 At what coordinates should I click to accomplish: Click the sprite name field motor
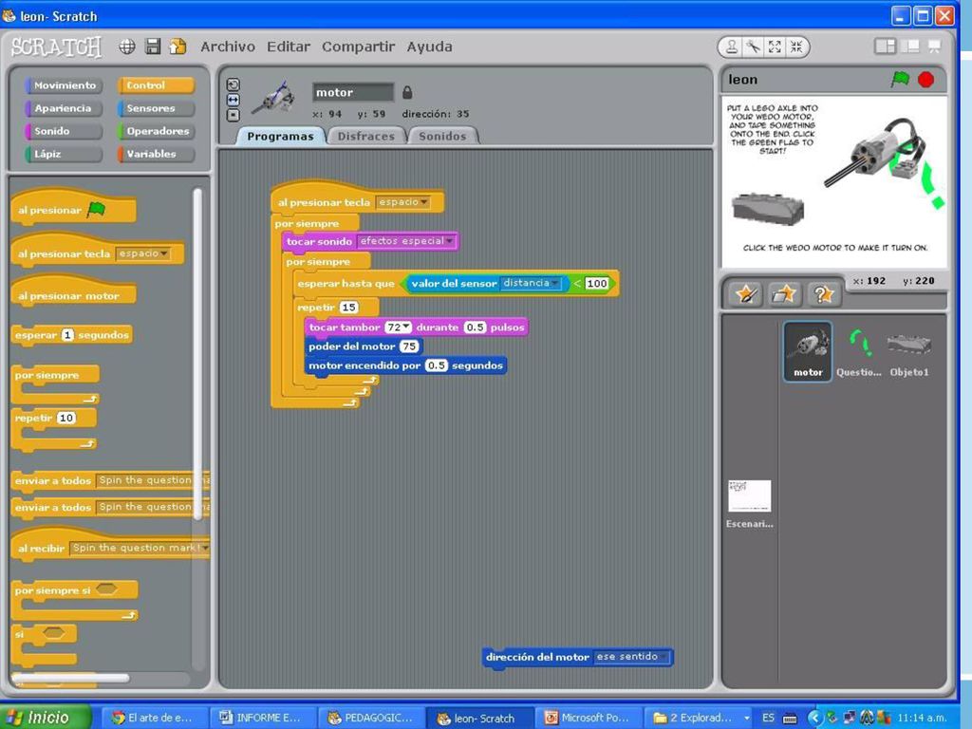pyautogui.click(x=353, y=92)
